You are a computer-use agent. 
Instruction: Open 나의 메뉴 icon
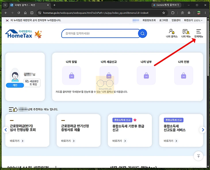tap(186, 33)
